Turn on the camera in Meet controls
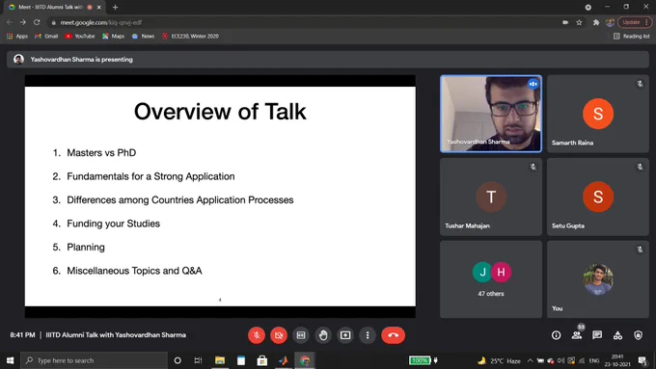The height and width of the screenshot is (369, 656). pos(279,335)
